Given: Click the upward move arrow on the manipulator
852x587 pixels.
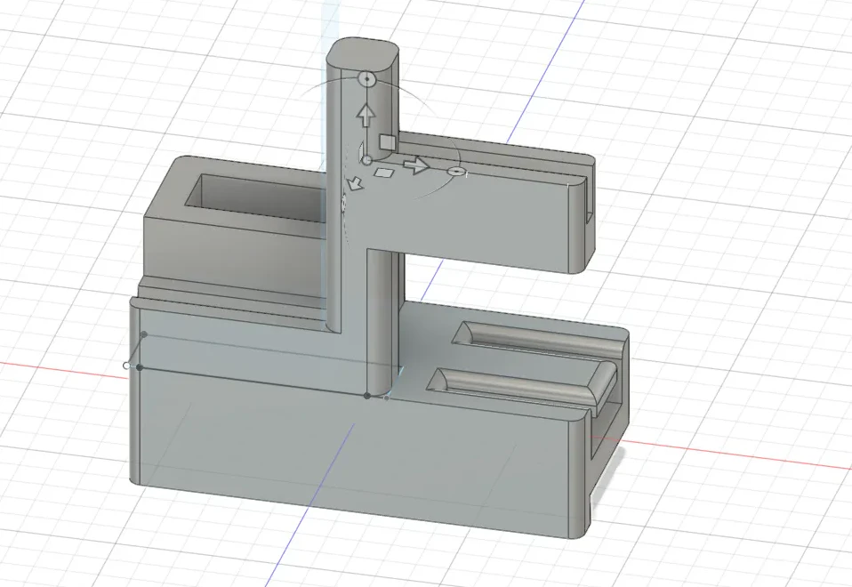Looking at the screenshot, I should pyautogui.click(x=366, y=116).
